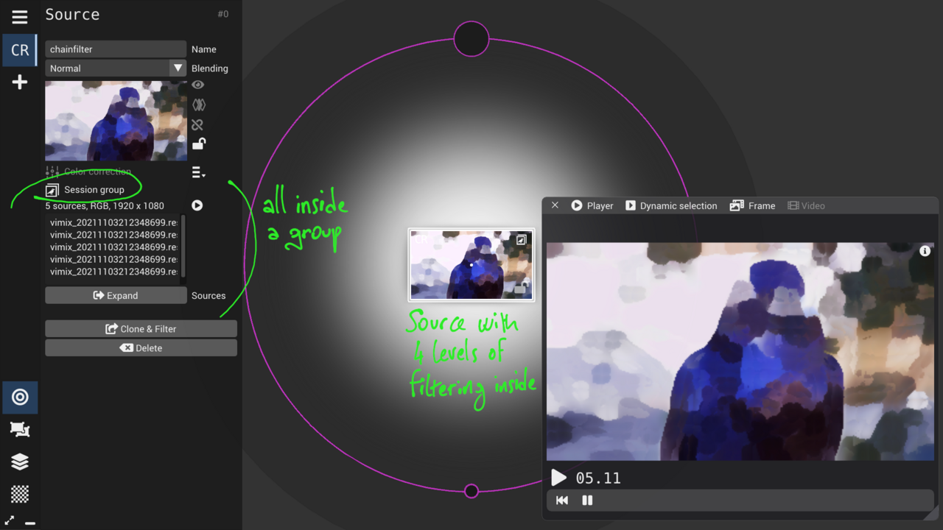Open the Dynamic selection menu
Screen dimensions: 943x530
point(670,205)
